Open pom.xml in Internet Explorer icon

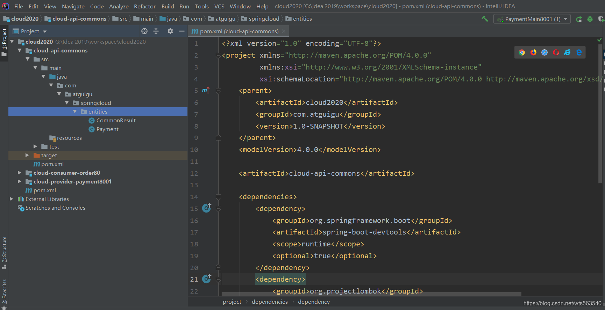567,52
